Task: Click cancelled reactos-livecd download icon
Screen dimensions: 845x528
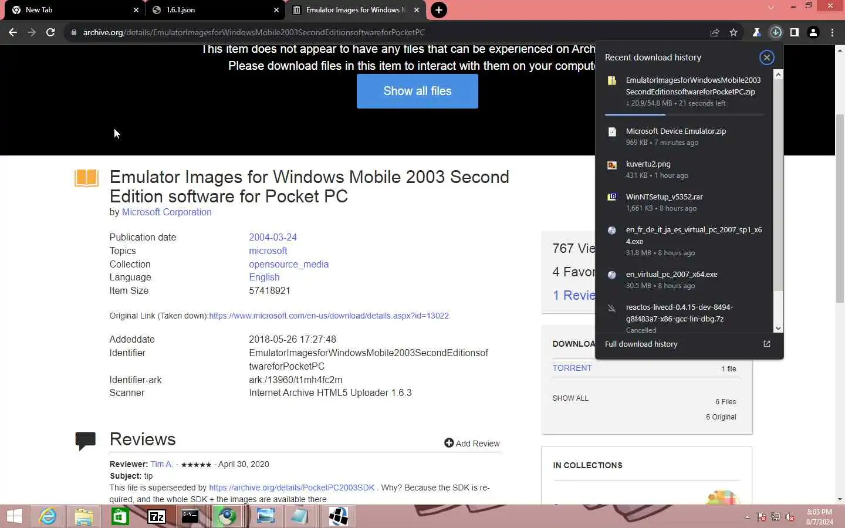Action: (612, 308)
